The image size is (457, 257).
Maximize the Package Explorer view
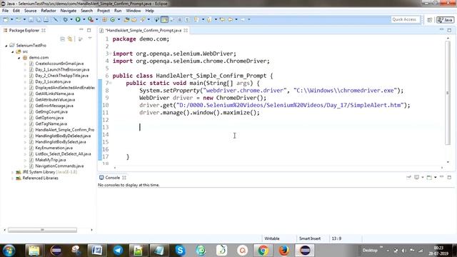point(89,30)
